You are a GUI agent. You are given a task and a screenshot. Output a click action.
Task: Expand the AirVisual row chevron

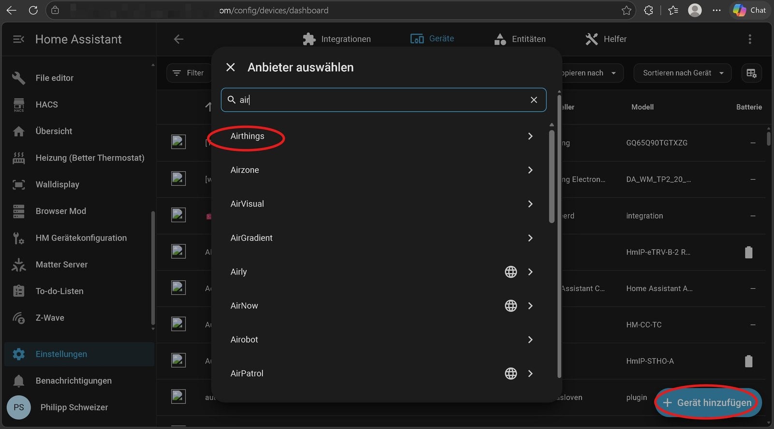point(530,204)
